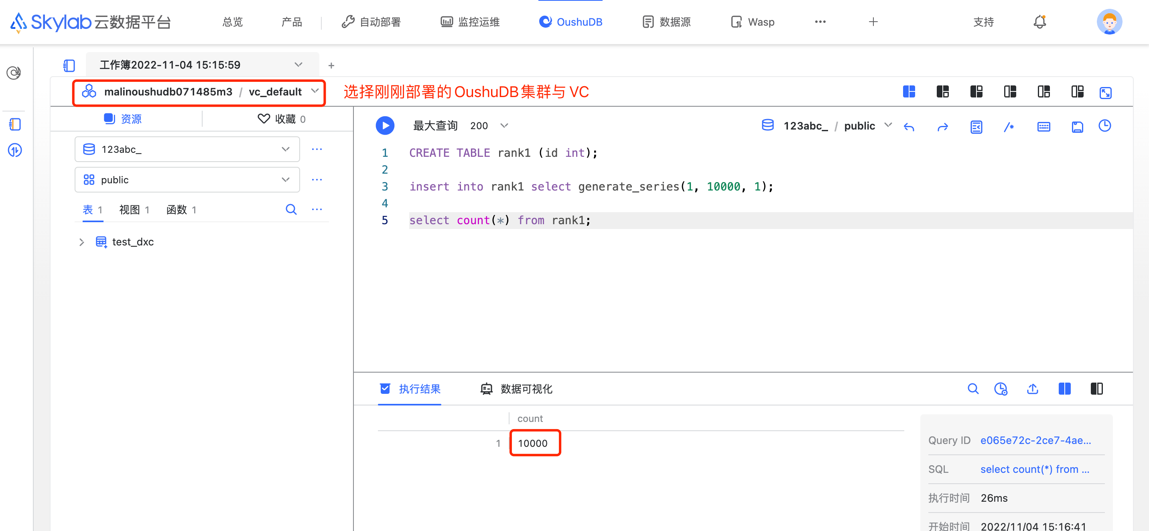Switch to the 资源 tab
Viewport: 1149px width, 531px height.
123,119
